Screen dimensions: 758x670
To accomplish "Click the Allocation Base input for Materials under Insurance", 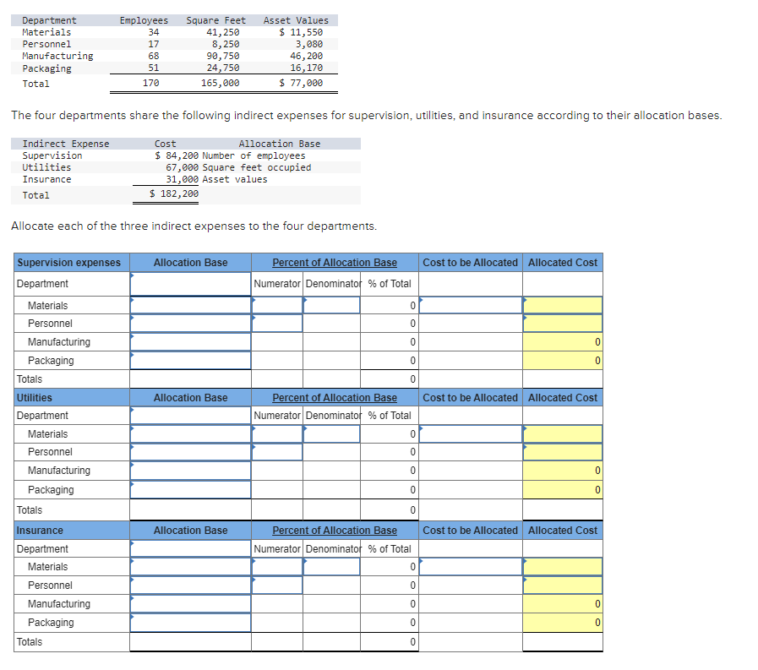I will pyautogui.click(x=190, y=566).
